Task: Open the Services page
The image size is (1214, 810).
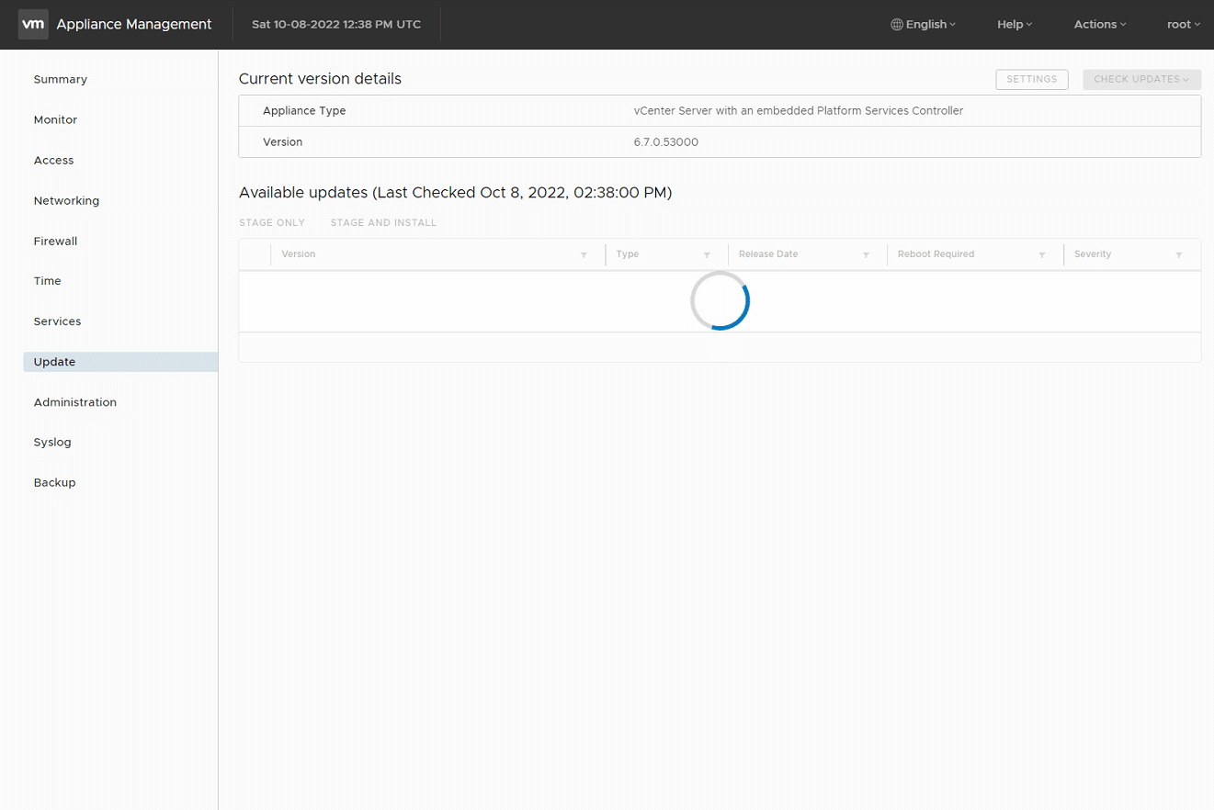Action: click(x=57, y=321)
